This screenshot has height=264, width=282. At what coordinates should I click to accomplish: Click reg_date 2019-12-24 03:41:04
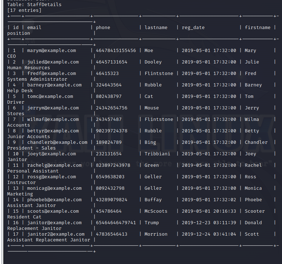[209, 234]
